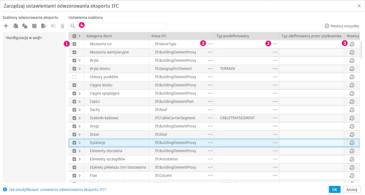This screenshot has width=365, height=195.
Task: Open predefined type picker for Bryła terenu
Action: pyautogui.click(x=275, y=69)
